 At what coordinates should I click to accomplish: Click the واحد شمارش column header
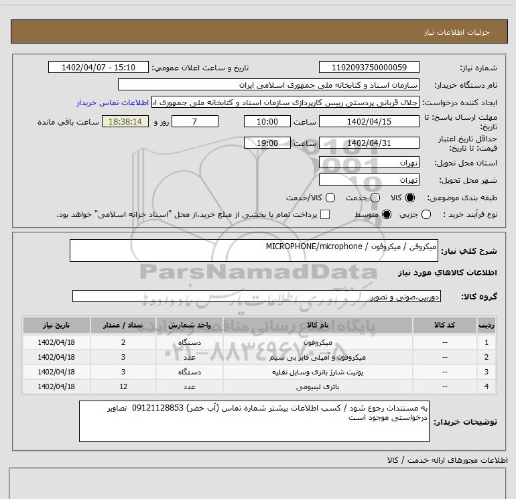pos(190,326)
